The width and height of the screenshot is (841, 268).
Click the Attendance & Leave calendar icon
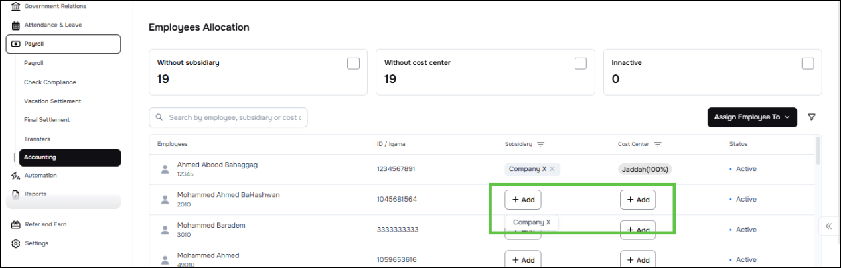tap(16, 25)
